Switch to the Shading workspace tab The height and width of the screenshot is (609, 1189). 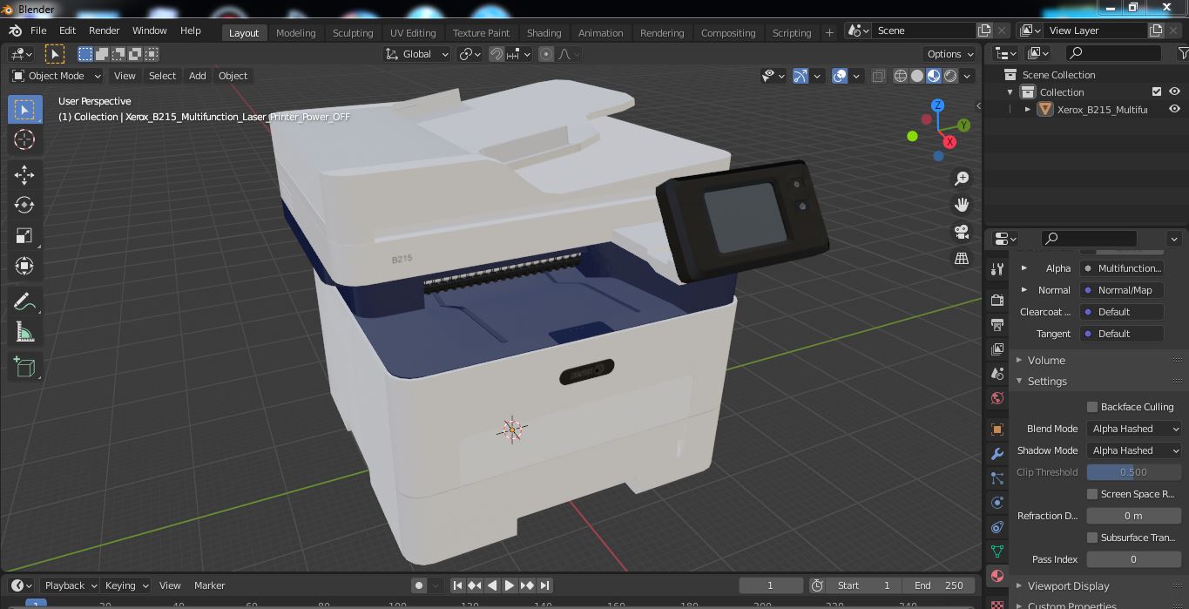pyautogui.click(x=544, y=32)
